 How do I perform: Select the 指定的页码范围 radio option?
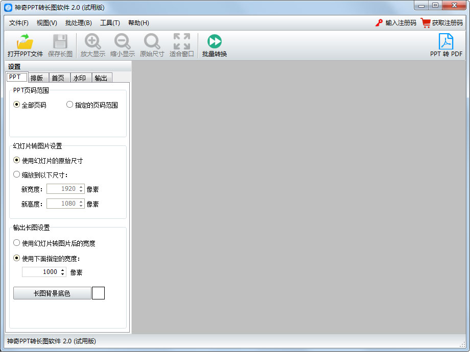(70, 105)
